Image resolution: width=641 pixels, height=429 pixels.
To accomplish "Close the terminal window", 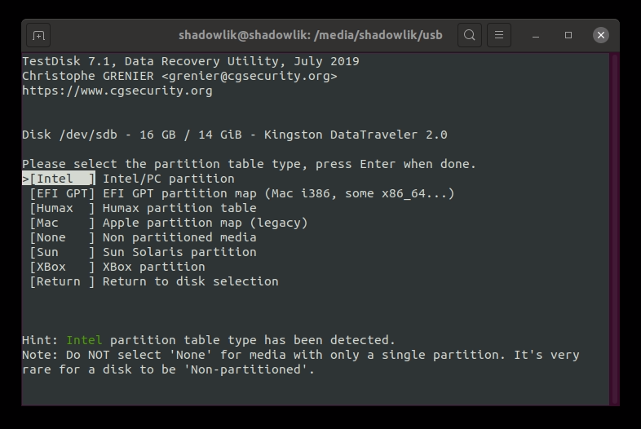I will (601, 35).
